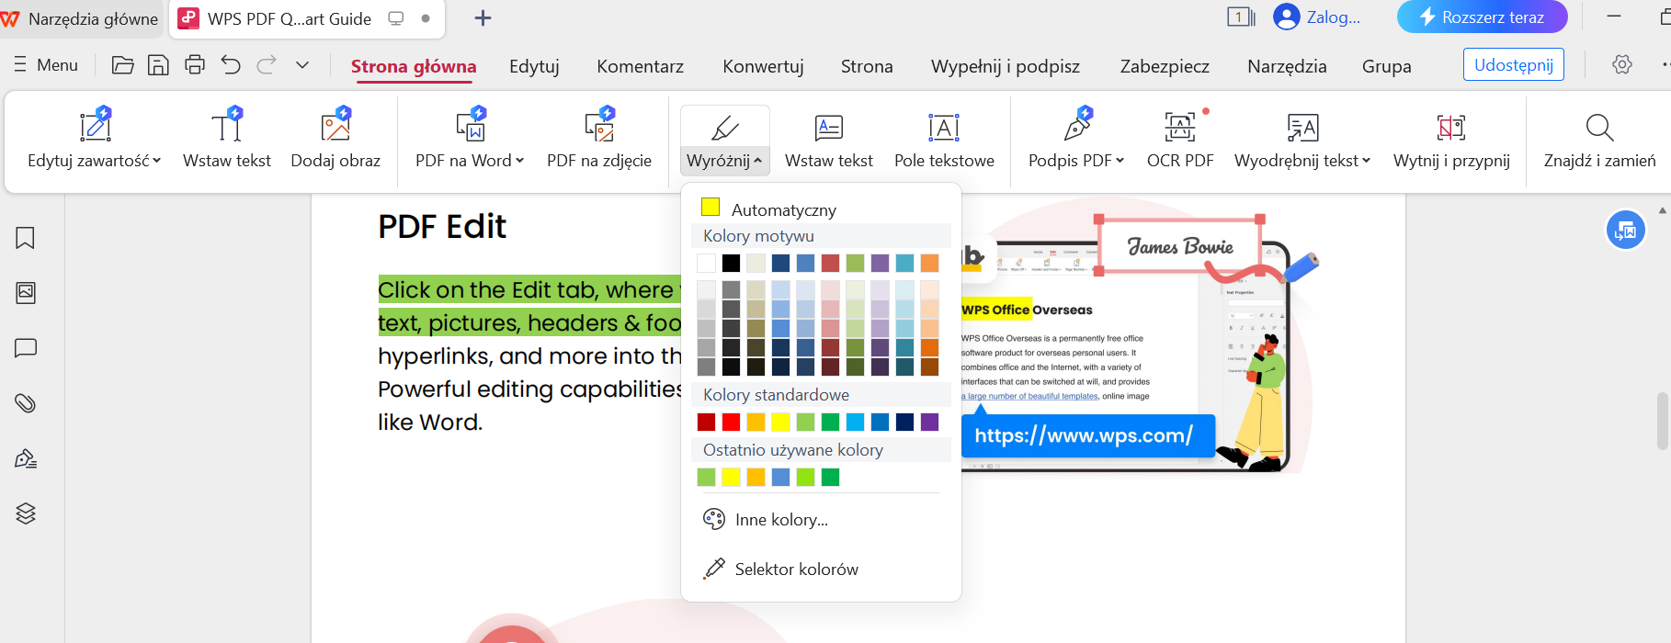
Task: Open the Komentarz tab
Action: click(640, 66)
